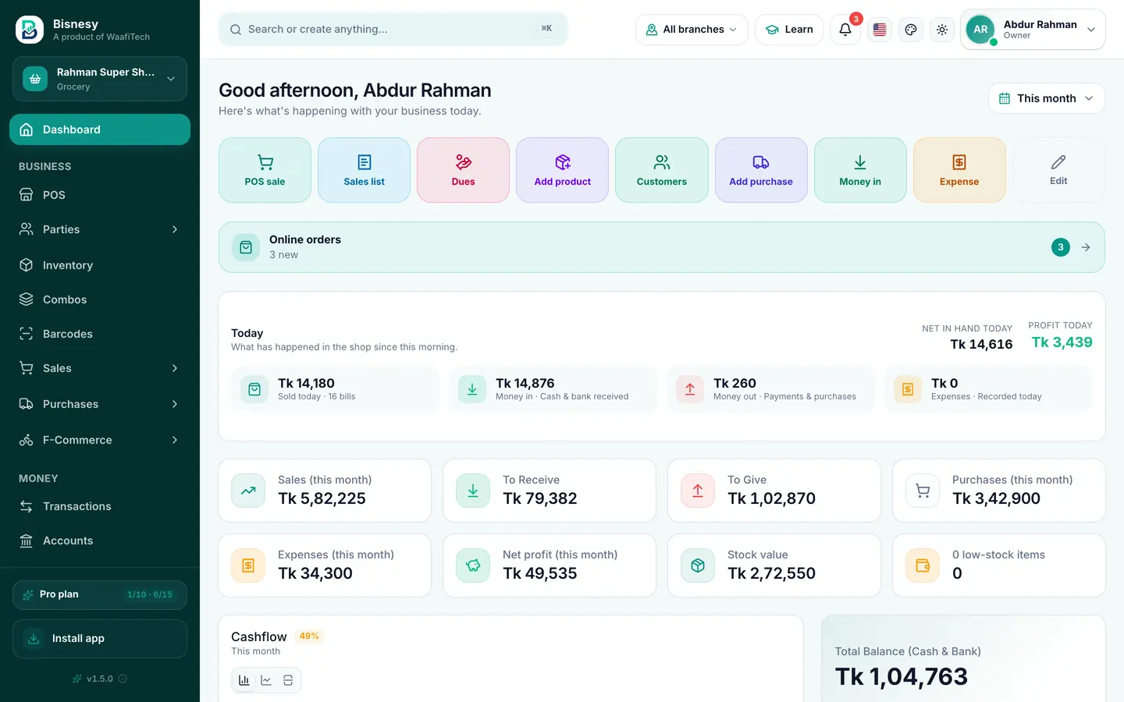Click the Bisnesy logo icon
Screen dimensions: 1124x702
click(30, 30)
